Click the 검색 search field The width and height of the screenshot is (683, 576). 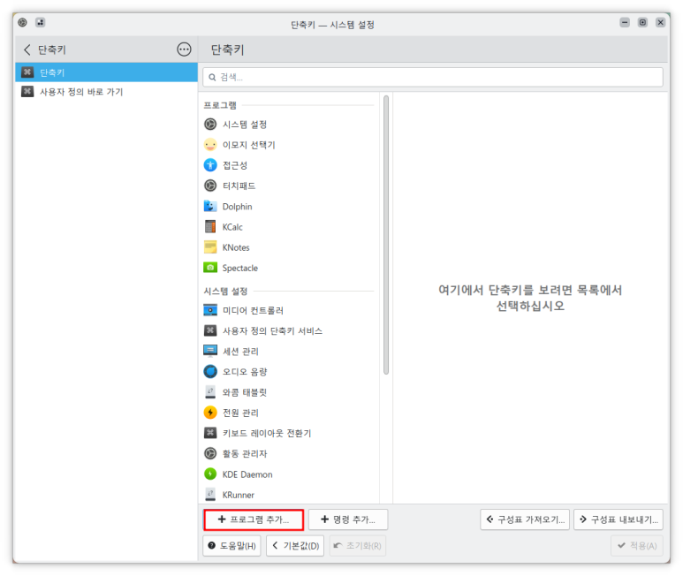(x=433, y=77)
